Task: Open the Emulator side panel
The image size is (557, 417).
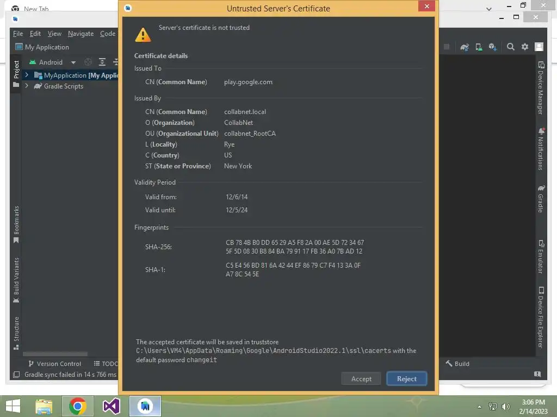Action: coord(541,257)
